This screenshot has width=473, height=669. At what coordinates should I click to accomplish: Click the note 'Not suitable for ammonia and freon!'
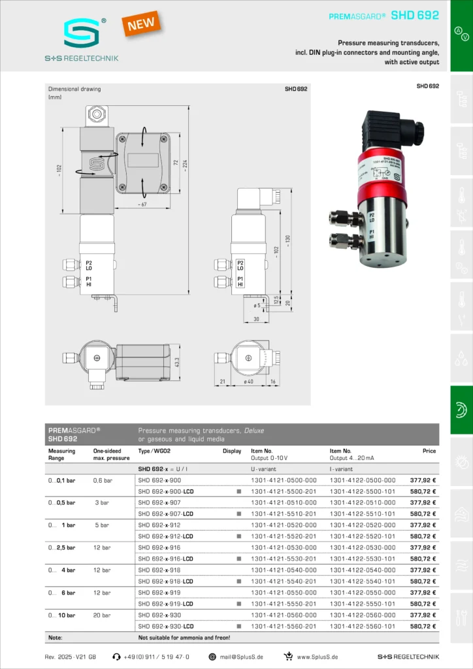click(184, 638)
